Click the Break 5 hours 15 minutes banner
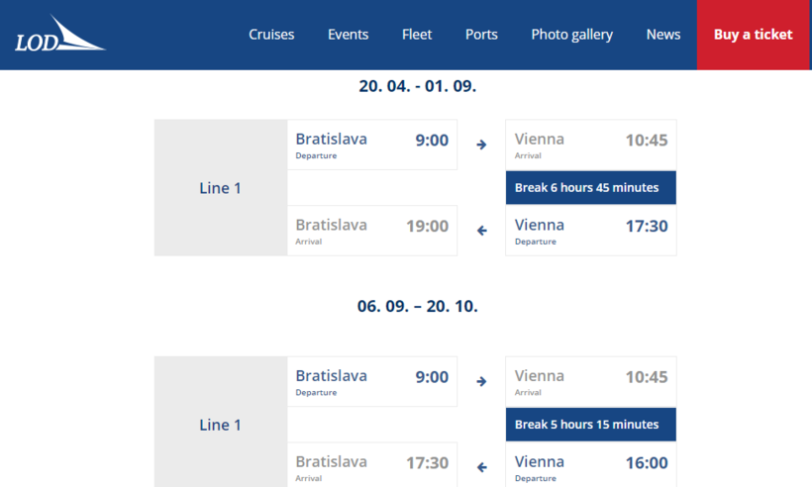The width and height of the screenshot is (812, 487). 591,424
